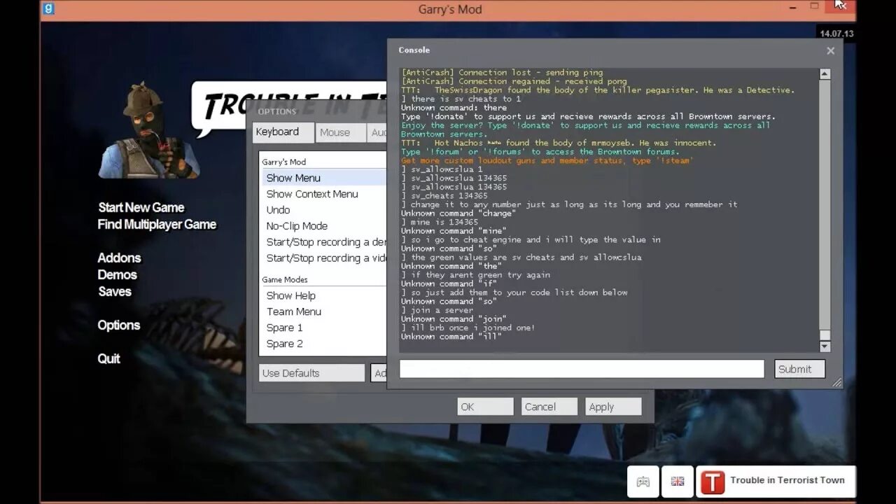Click the Garry's Mod 'g' window icon
Viewport: 896px width, 504px height.
tap(48, 8)
